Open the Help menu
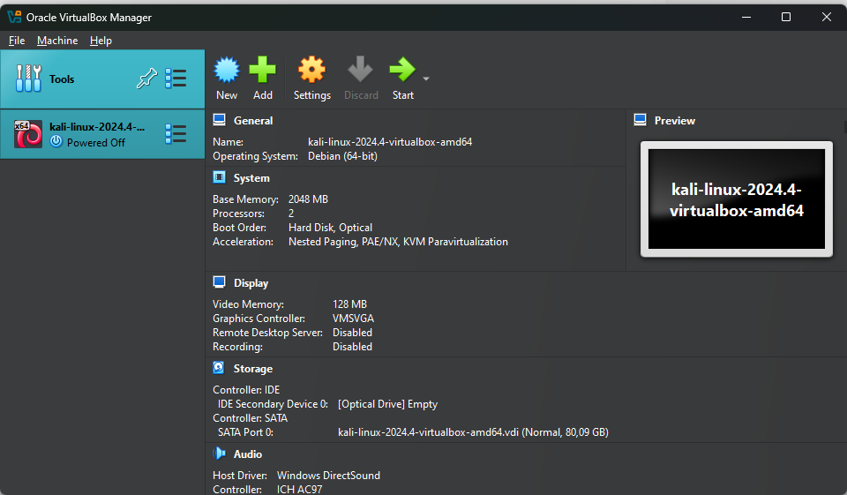Screen dimensions: 847x495 (x=101, y=41)
